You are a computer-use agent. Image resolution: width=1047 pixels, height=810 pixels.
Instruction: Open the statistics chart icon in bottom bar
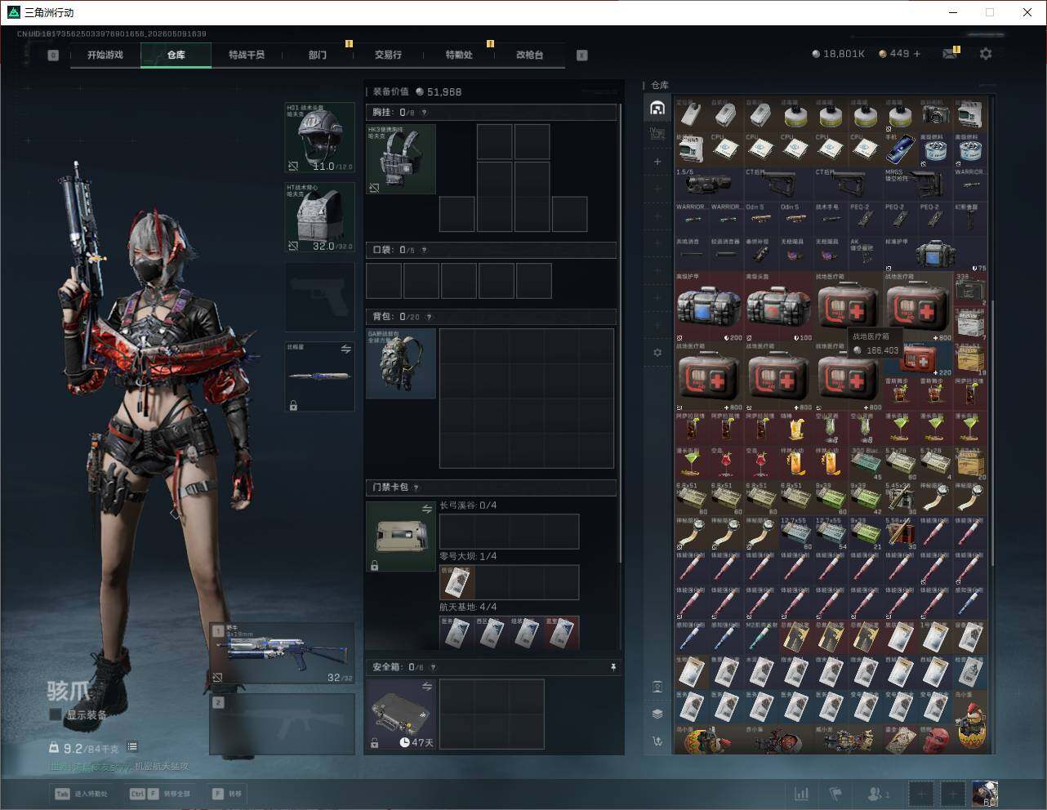tap(802, 794)
